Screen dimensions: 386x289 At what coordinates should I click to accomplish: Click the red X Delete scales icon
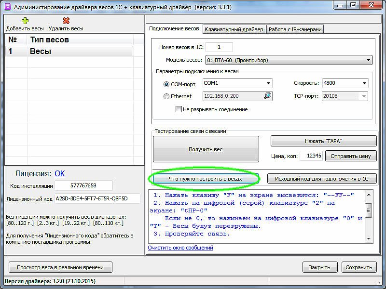(x=66, y=21)
